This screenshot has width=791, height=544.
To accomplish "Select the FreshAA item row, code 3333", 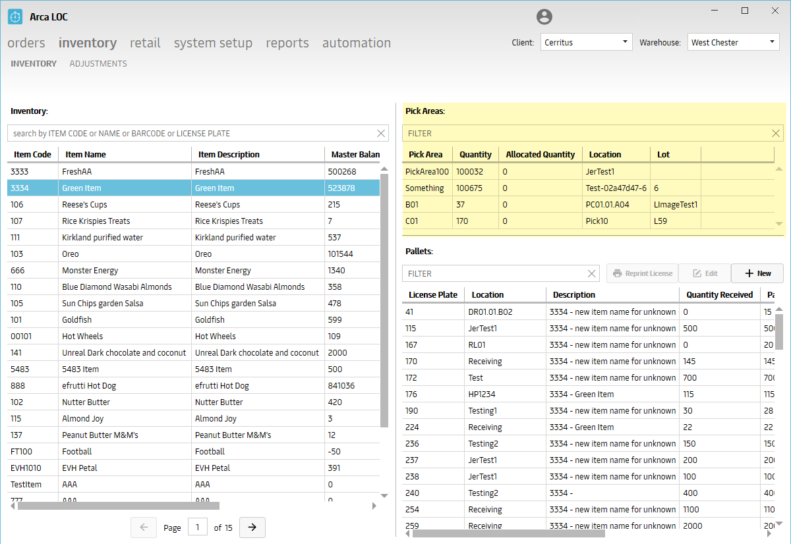I will (194, 171).
